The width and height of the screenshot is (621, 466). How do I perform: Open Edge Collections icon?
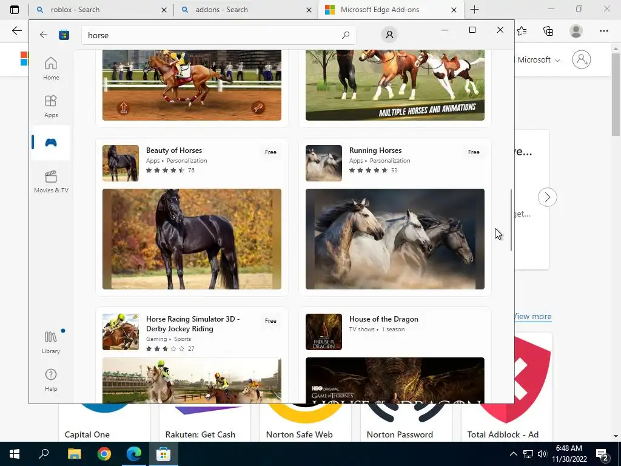click(x=548, y=31)
